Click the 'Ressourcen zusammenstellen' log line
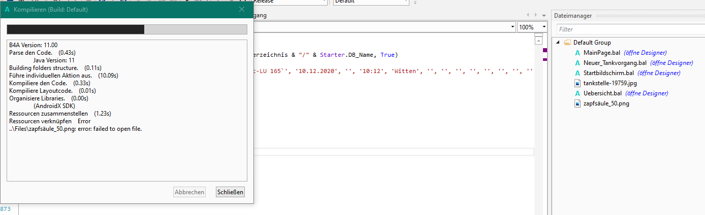The height and width of the screenshot is (215, 705). pos(60,114)
